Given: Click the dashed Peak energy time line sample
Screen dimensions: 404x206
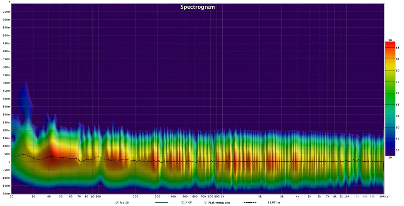Looking at the screenshot, I should pyautogui.click(x=250, y=203).
